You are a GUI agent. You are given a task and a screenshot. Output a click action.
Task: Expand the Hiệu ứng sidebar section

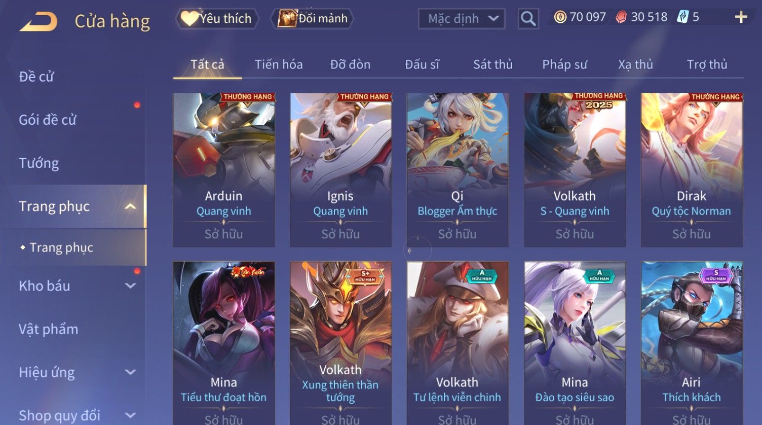[130, 372]
